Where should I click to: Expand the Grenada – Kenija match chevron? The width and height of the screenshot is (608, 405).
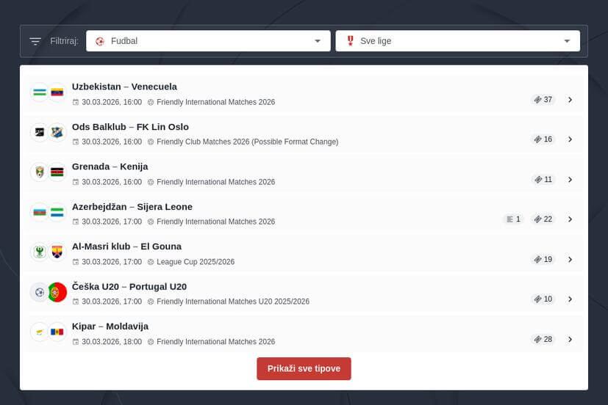[x=570, y=180]
